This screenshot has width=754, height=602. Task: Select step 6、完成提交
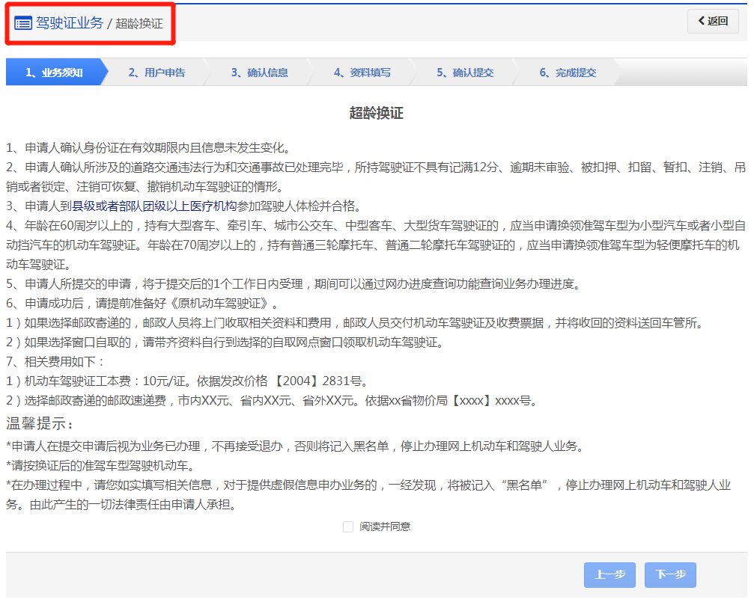[568, 73]
